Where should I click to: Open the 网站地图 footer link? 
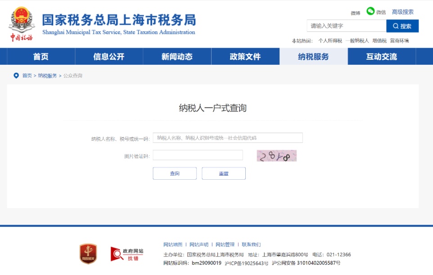pos(173,244)
